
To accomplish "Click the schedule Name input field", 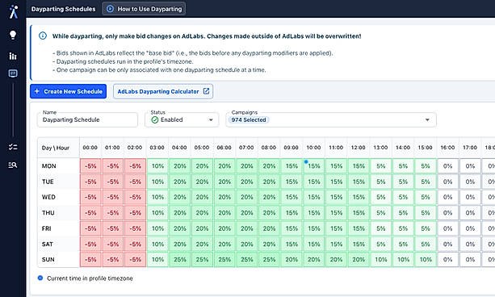I will pyautogui.click(x=87, y=120).
